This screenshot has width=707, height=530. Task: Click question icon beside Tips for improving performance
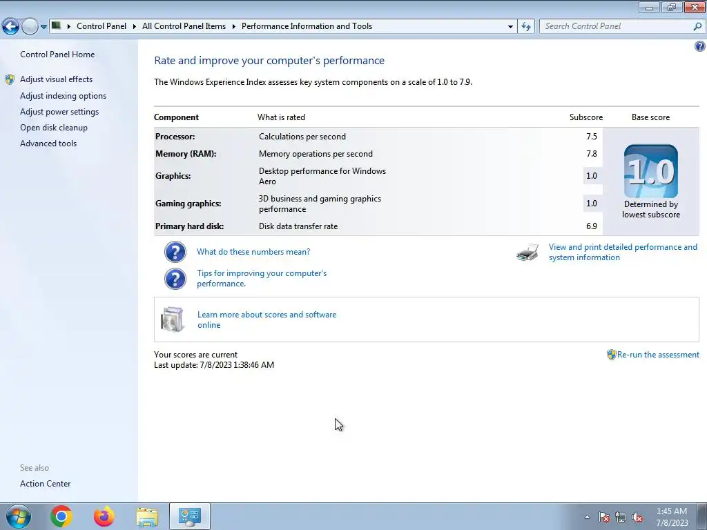pyautogui.click(x=175, y=279)
